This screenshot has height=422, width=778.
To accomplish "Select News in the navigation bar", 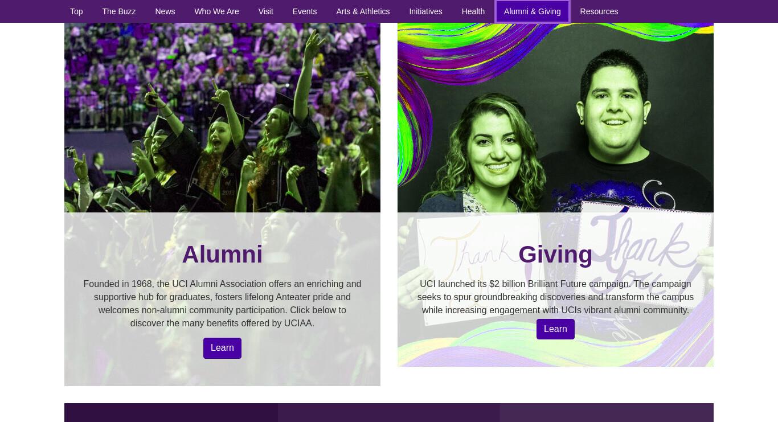I will [x=165, y=11].
